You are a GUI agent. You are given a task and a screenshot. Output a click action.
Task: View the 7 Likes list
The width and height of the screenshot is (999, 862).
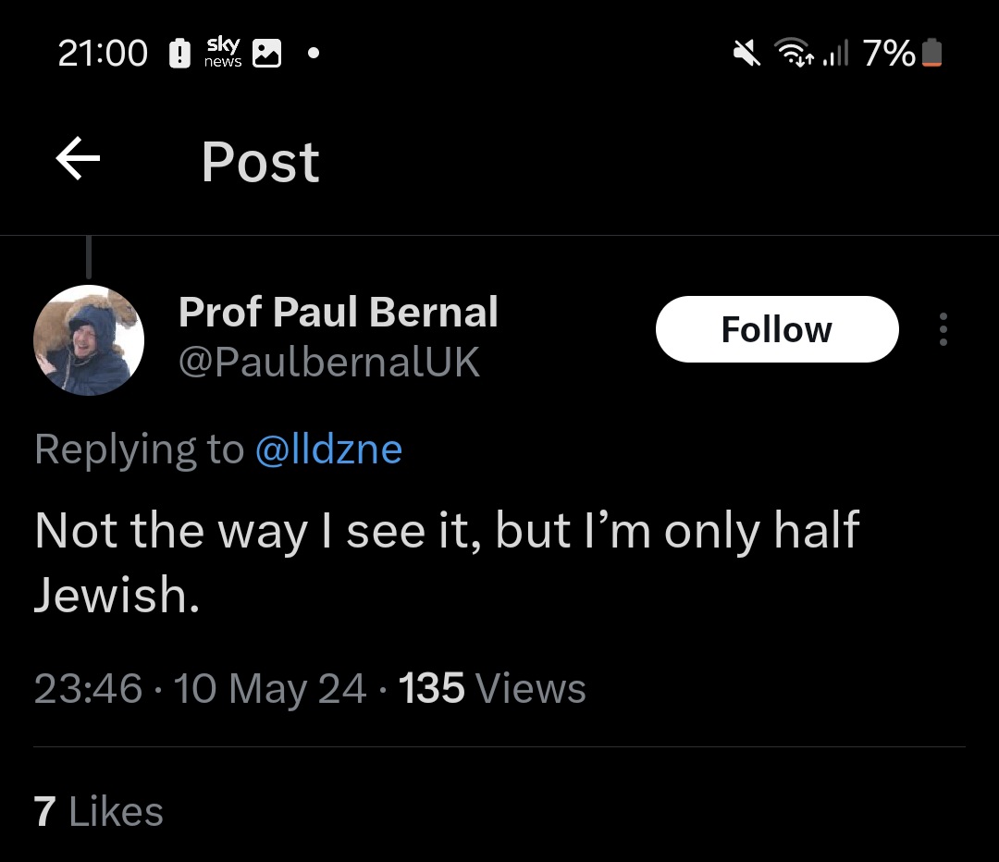coord(97,811)
